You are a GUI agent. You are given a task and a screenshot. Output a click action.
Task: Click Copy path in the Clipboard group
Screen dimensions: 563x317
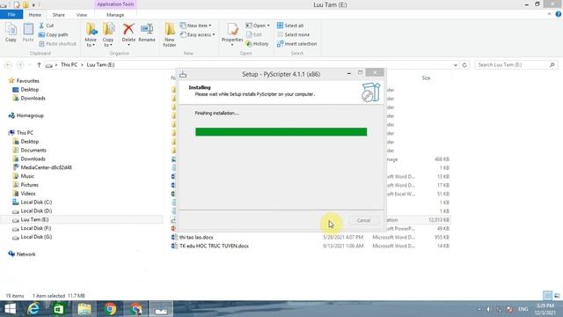pyautogui.click(x=53, y=34)
